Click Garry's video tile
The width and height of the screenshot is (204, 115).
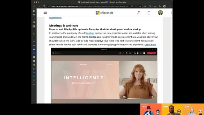click(x=172, y=109)
